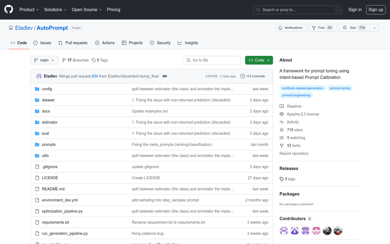Screen dimensions: 390x244
Task: Open the Eladlev owner profile link
Action: 24,28
